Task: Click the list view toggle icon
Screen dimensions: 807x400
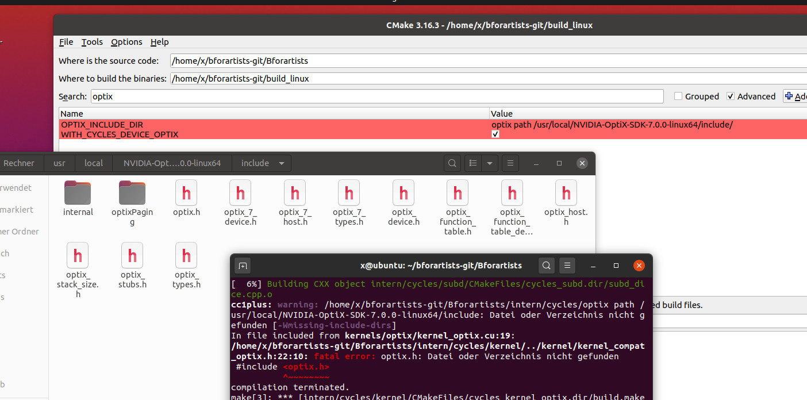Action: click(472, 163)
